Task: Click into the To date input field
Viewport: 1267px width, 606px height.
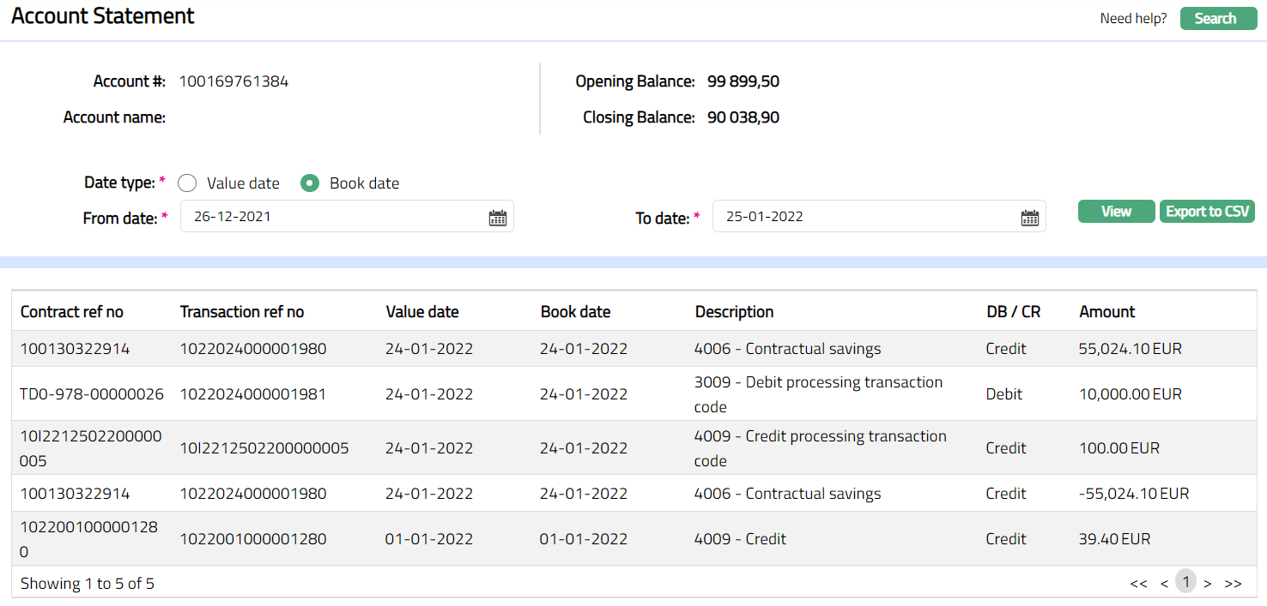Action: coord(867,217)
